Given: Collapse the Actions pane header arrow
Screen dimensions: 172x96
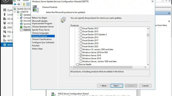Looking at the screenshot, I should click(x=169, y=13).
